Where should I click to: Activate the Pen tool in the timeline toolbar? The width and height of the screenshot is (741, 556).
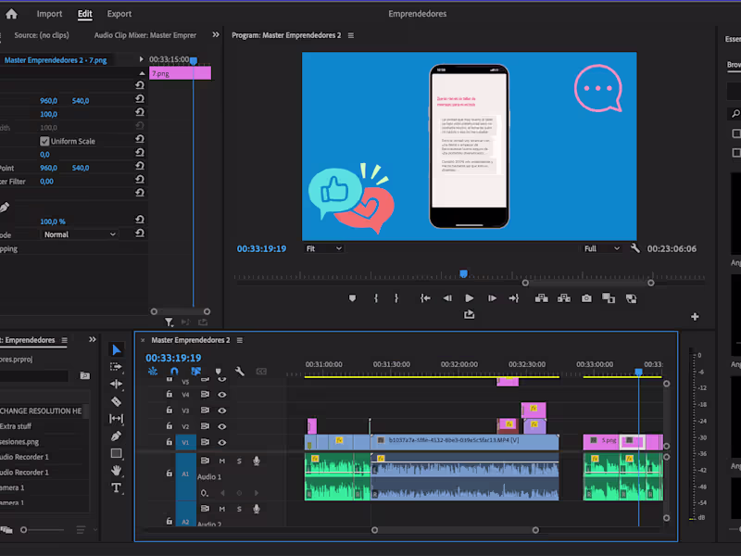116,436
